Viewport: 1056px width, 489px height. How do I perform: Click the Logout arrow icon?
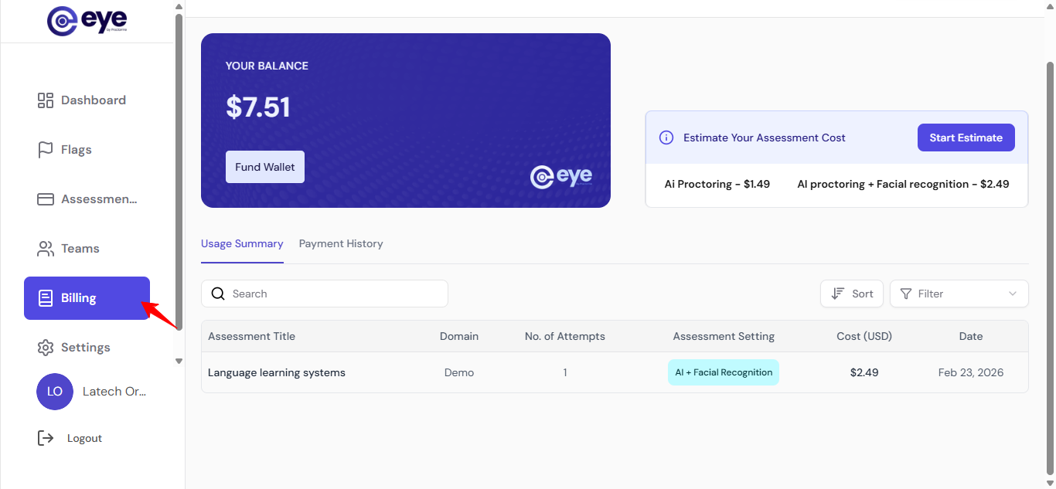(x=46, y=438)
